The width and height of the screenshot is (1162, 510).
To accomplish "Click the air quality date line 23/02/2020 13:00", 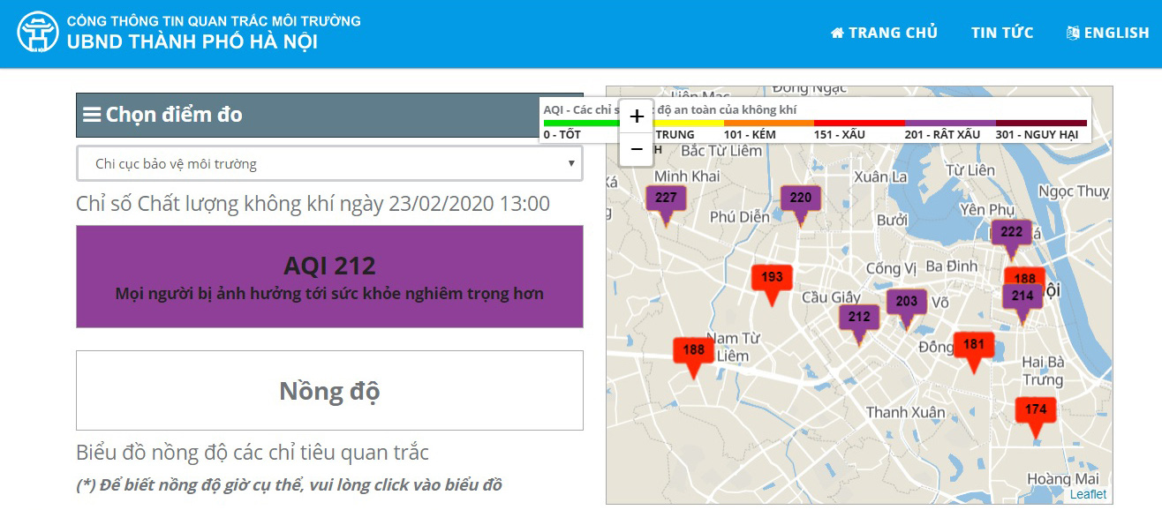I will coord(313,204).
